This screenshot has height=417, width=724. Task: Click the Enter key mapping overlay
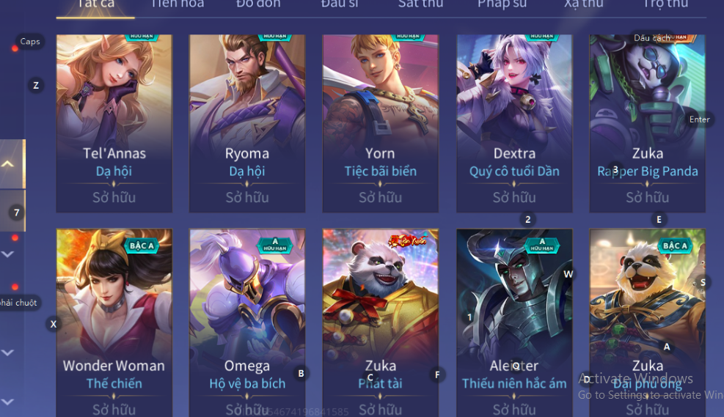(700, 119)
